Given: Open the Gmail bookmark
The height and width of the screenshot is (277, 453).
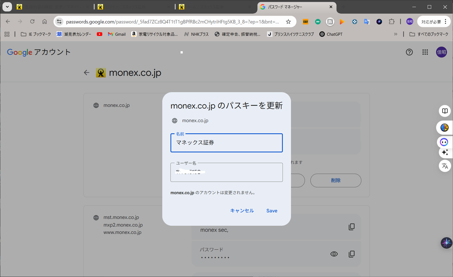Looking at the screenshot, I should (117, 34).
